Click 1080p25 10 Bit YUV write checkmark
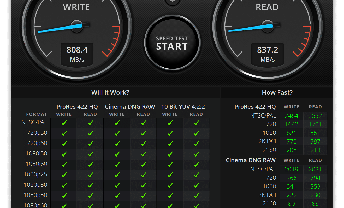 coord(170,175)
